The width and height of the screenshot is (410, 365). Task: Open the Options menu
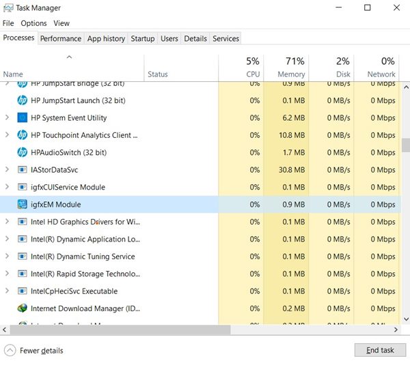pos(33,23)
